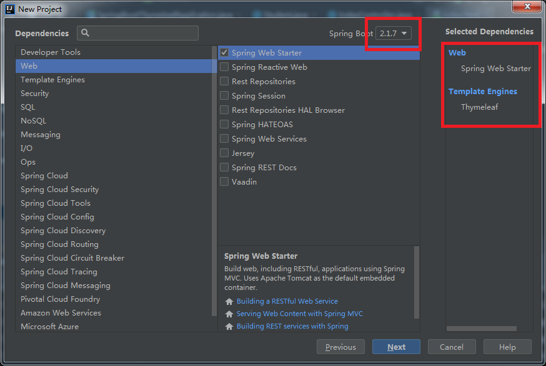
Task: Select the Web category
Action: click(114, 65)
